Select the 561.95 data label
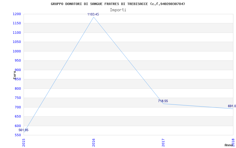The width and height of the screenshot is (236, 148). [x=24, y=130]
